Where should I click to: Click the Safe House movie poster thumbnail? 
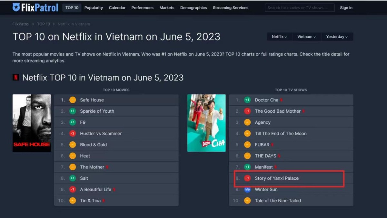point(32,123)
